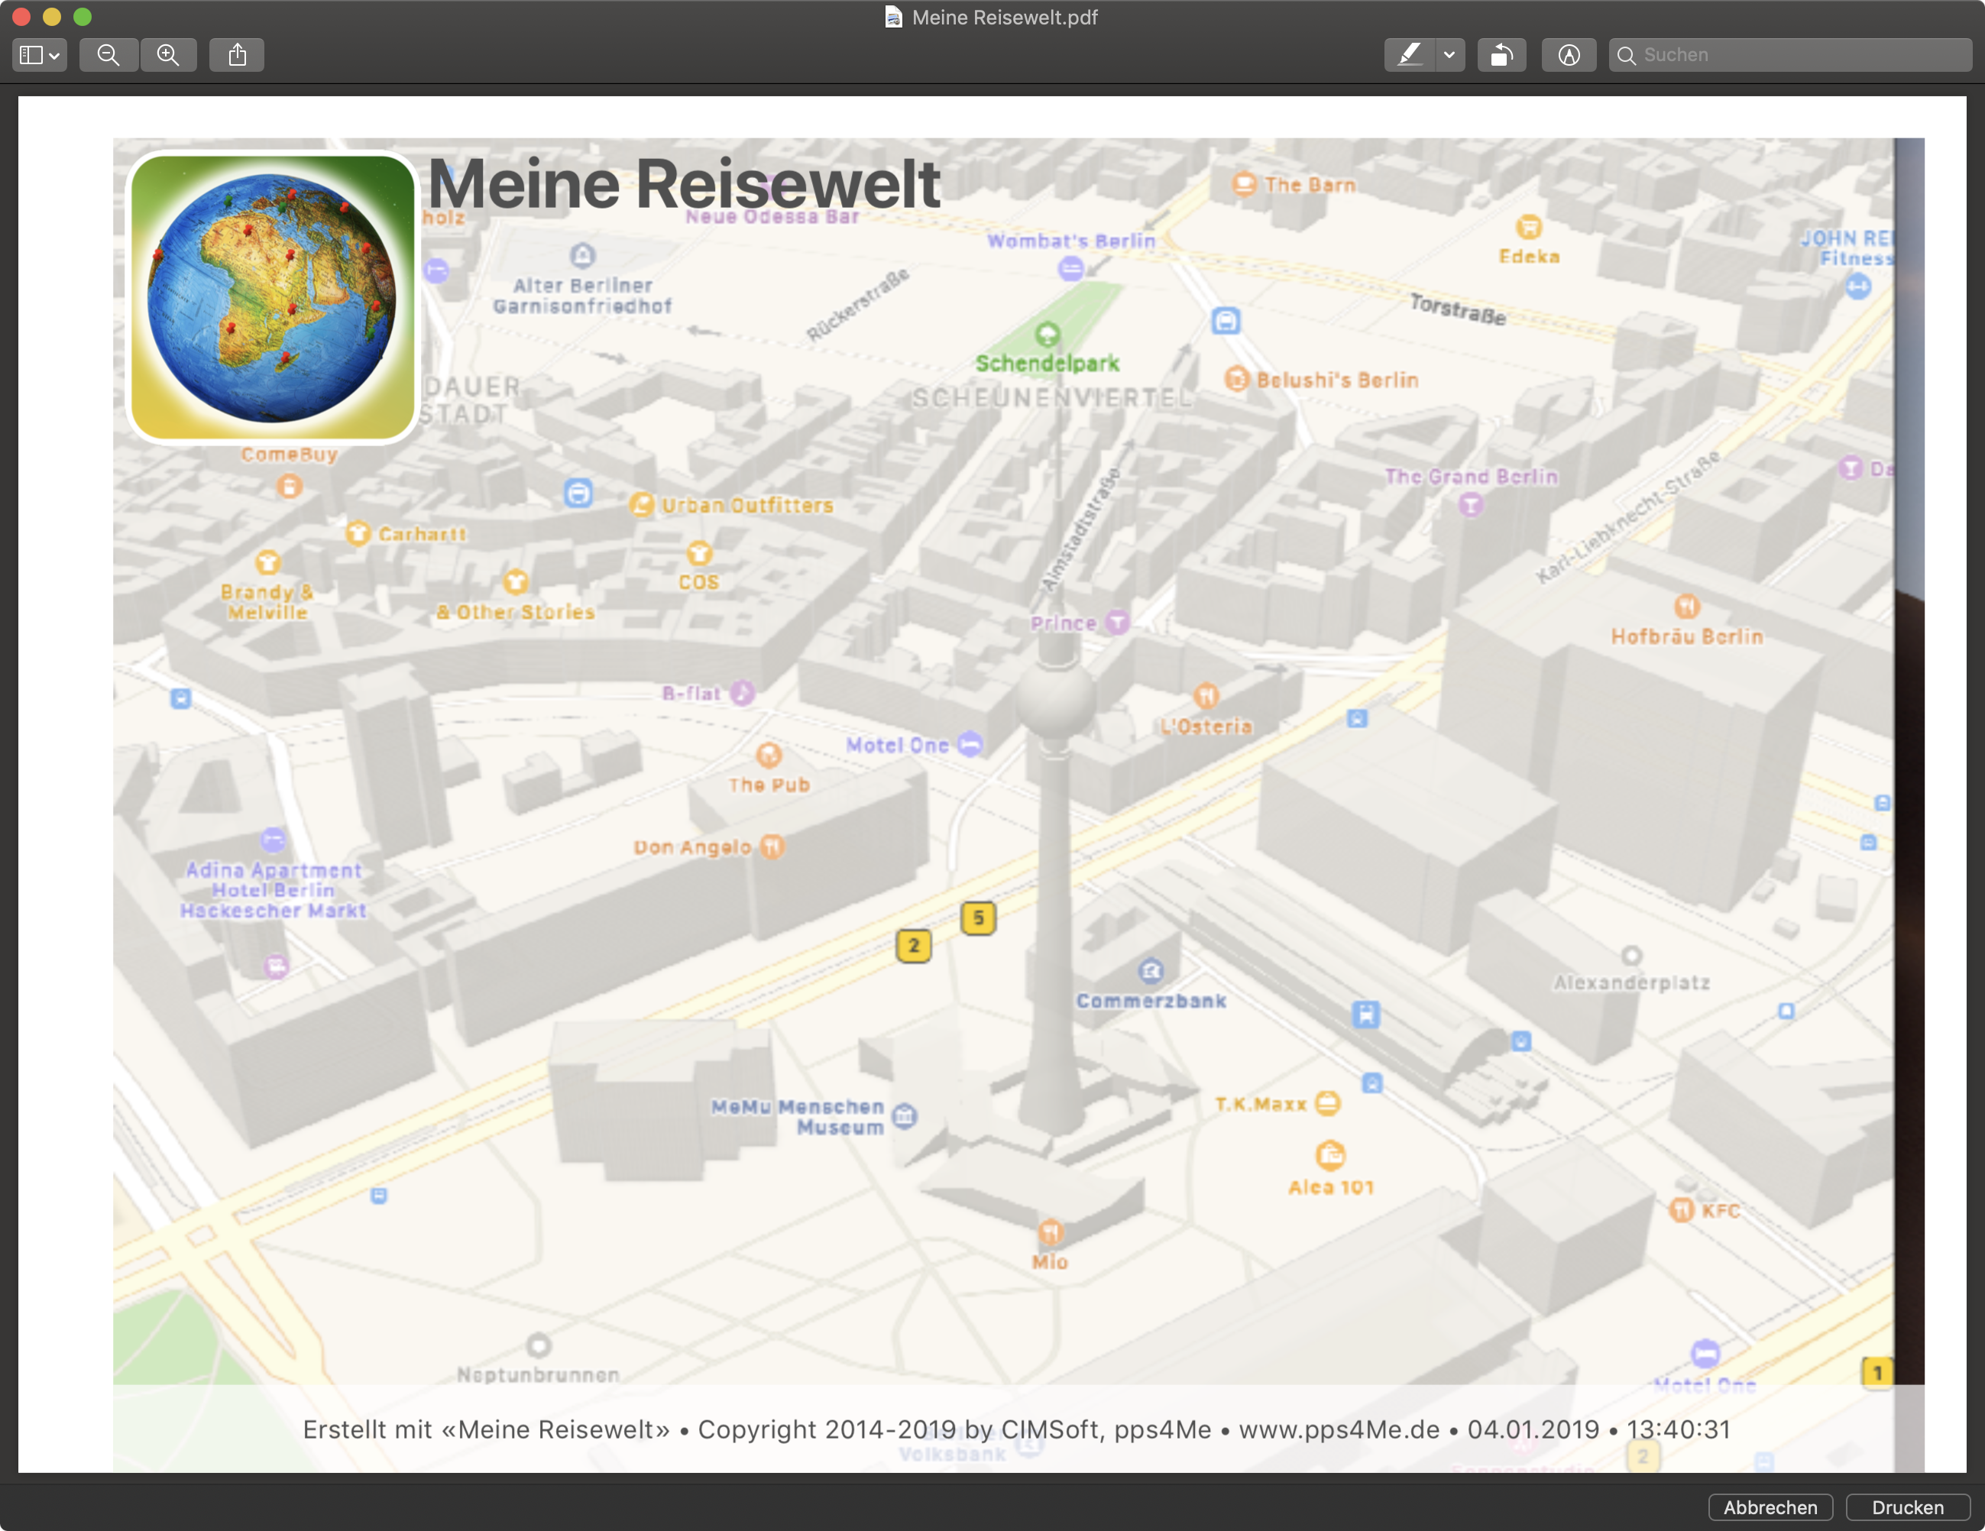
Task: Open the share menu
Action: (237, 54)
